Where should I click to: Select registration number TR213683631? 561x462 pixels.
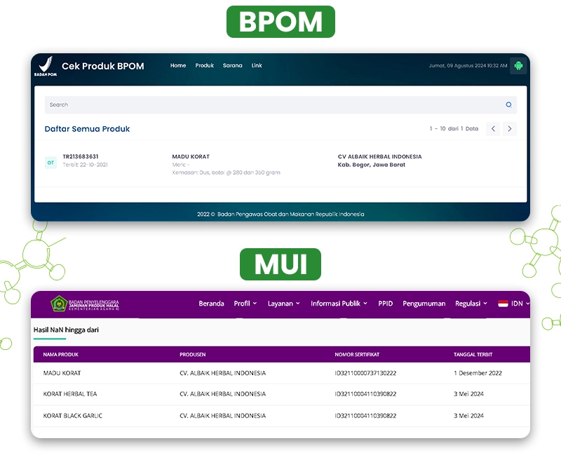[81, 156]
